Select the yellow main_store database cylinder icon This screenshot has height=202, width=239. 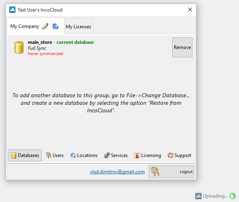pyautogui.click(x=19, y=47)
